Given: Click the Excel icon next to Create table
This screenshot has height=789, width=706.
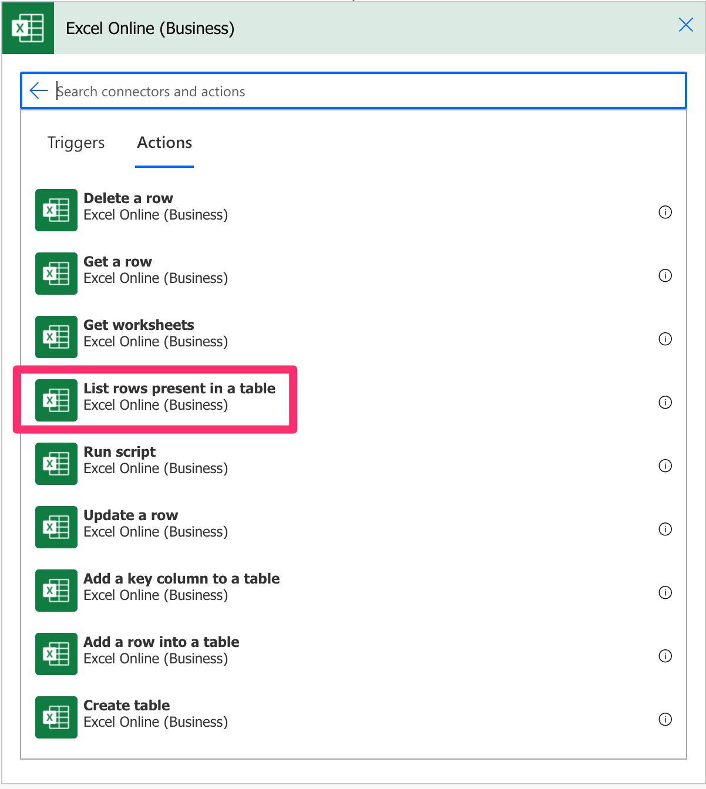Looking at the screenshot, I should (56, 716).
